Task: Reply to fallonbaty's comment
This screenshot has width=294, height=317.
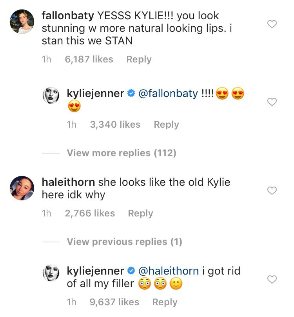Action: pyautogui.click(x=139, y=59)
